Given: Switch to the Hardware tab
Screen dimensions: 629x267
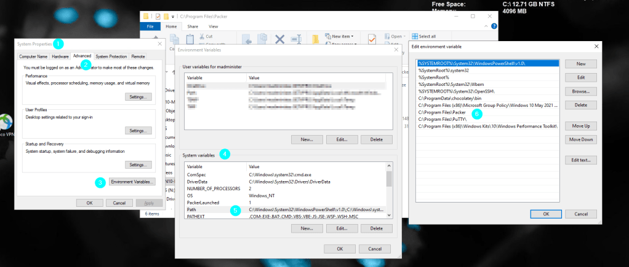Looking at the screenshot, I should tap(60, 56).
